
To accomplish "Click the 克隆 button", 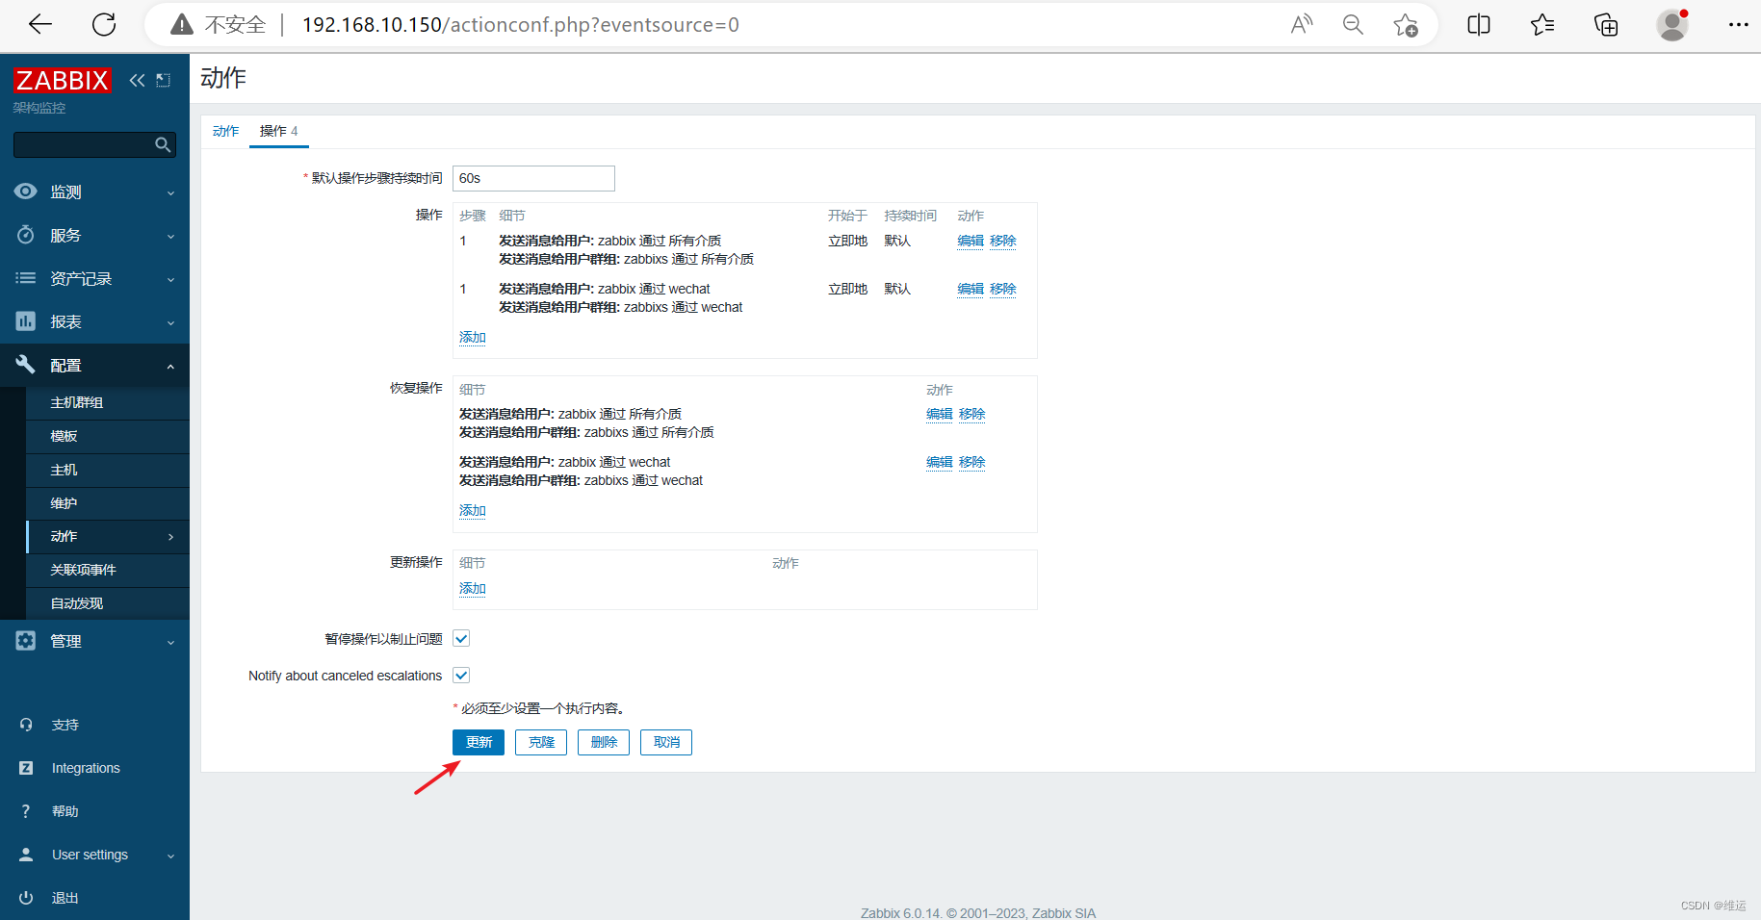I will pos(541,742).
